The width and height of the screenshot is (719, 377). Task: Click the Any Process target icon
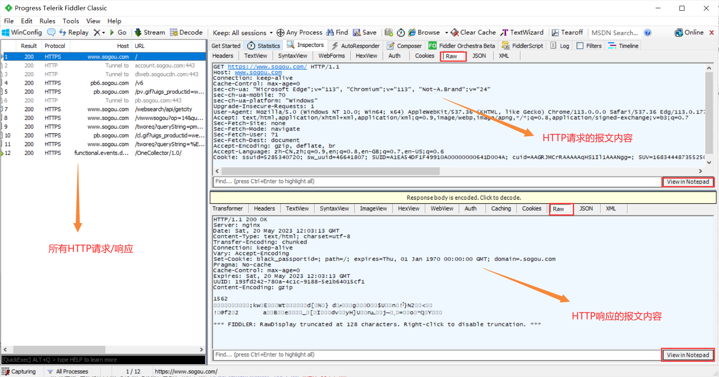(x=280, y=33)
